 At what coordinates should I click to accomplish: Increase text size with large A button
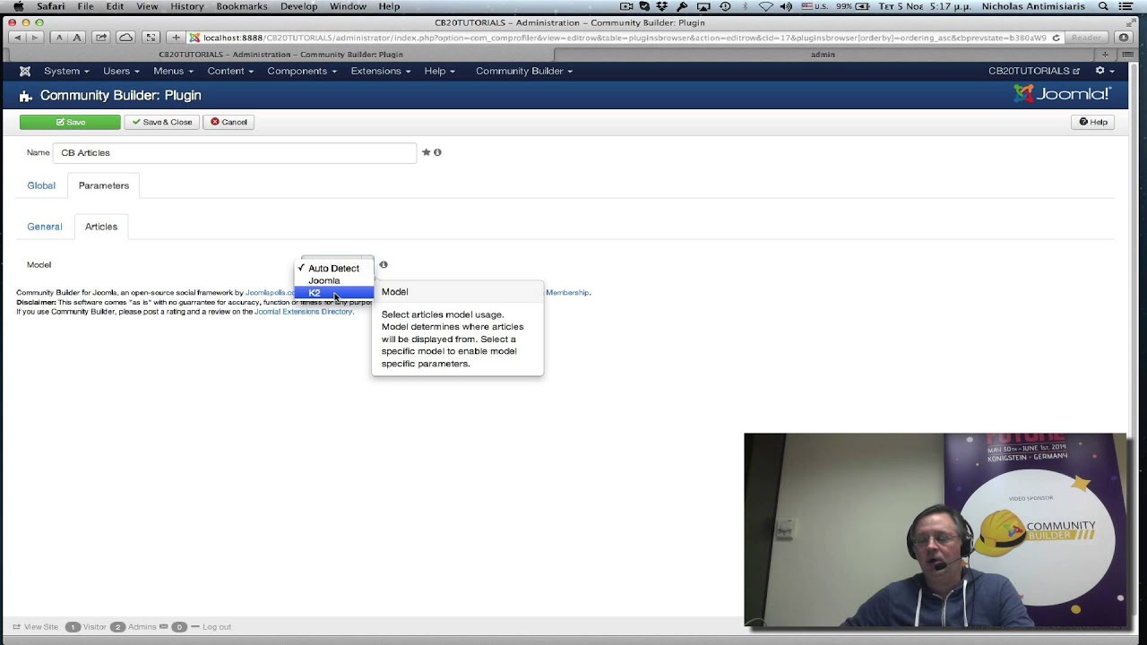click(x=76, y=38)
